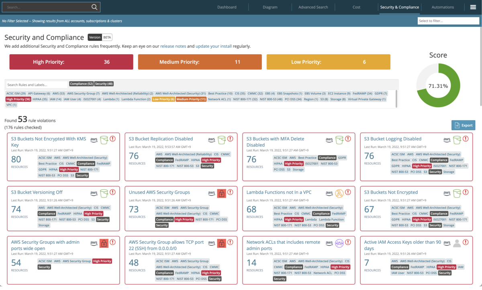Toggle the Compliance (52) filter label
The image size is (482, 290).
(x=81, y=84)
